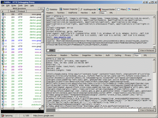
Task: Switch to response ImageView tab
Action: 87,55
